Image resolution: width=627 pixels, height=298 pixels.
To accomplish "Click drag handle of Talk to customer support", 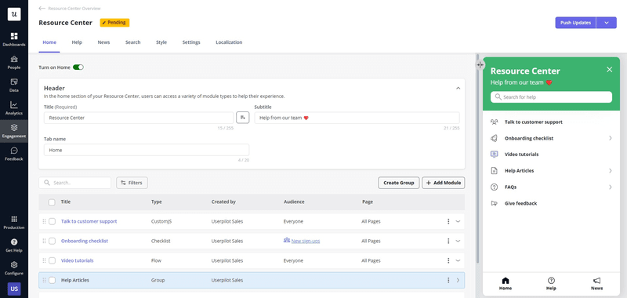I will [x=44, y=221].
